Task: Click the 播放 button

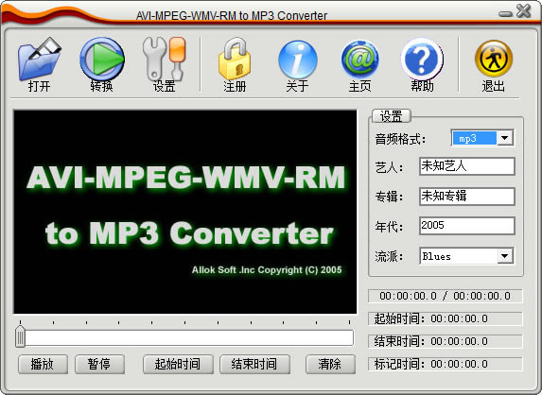Action: click(43, 364)
